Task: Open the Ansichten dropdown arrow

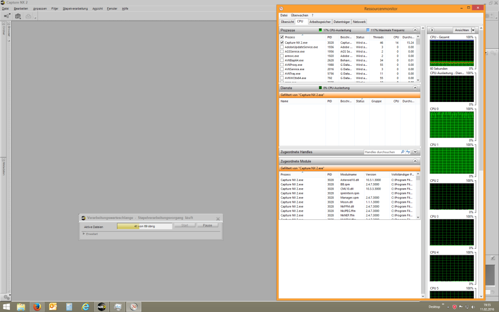Action: (x=473, y=30)
